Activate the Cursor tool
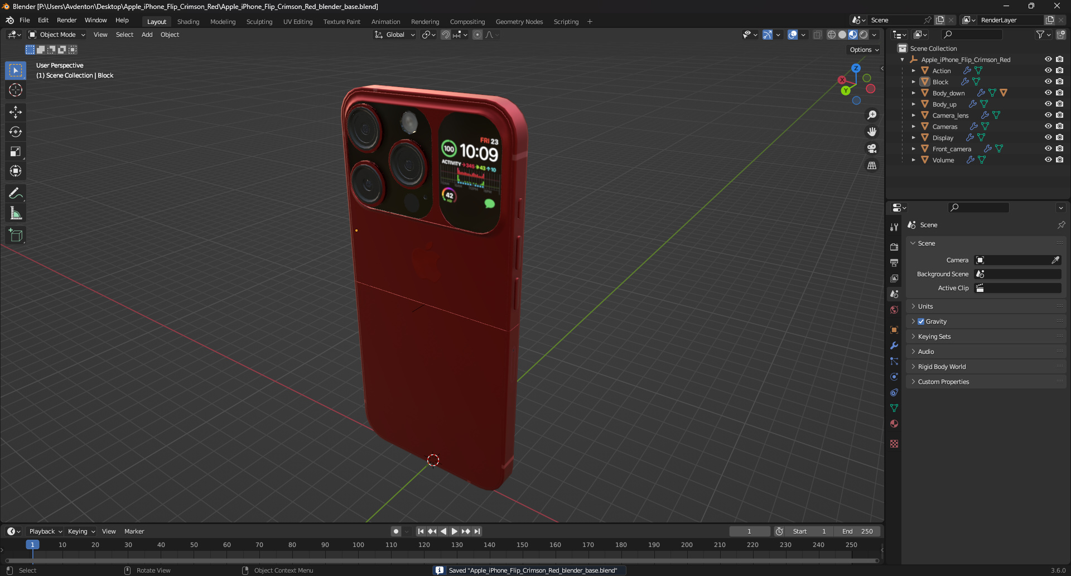Screen dimensions: 1071x576 16,90
